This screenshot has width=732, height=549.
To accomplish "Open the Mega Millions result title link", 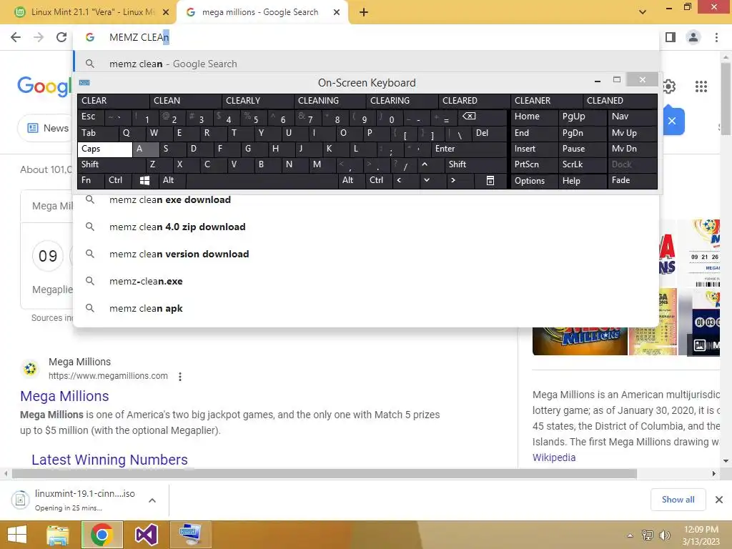I will click(x=64, y=396).
